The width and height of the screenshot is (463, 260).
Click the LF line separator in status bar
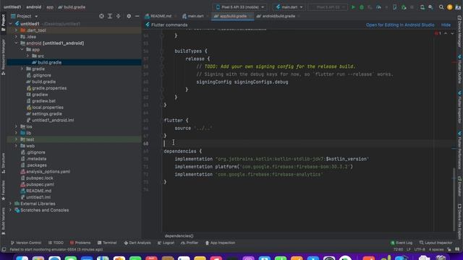click(409, 250)
